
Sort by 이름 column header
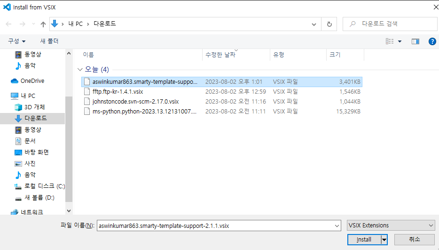88,55
